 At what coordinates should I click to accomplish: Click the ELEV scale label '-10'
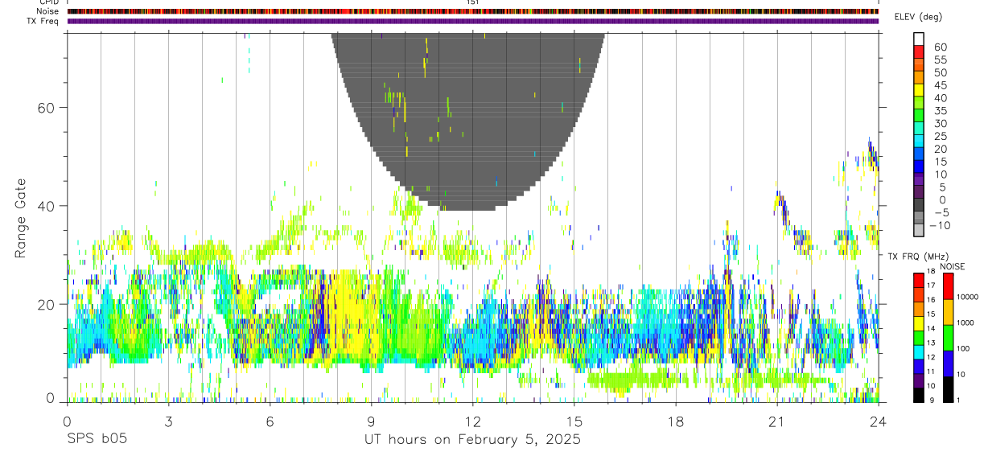click(940, 225)
